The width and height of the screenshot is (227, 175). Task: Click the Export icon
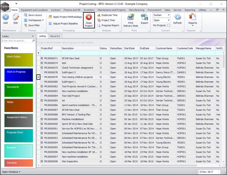click(x=144, y=19)
